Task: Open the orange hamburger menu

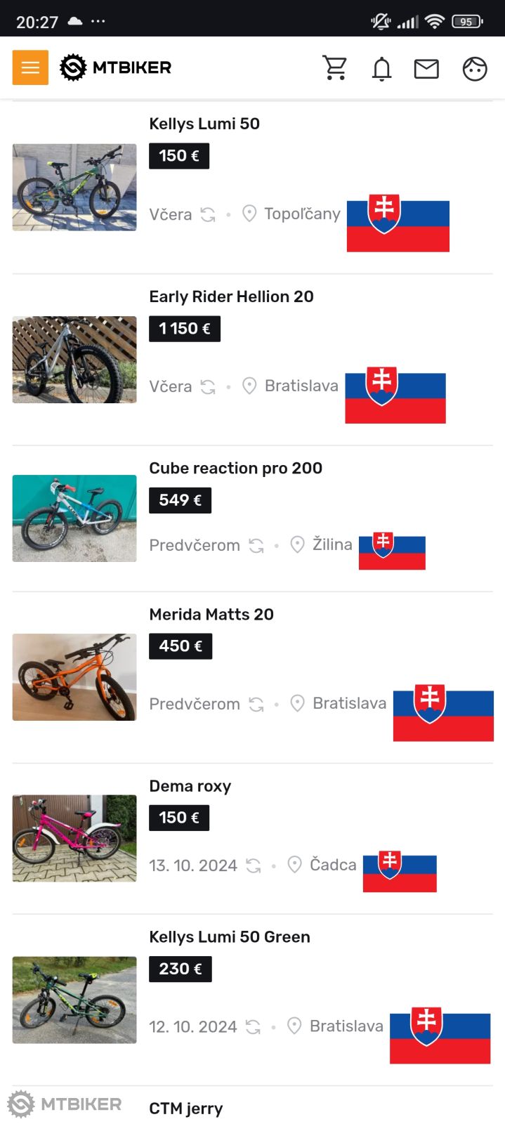Action: [30, 67]
